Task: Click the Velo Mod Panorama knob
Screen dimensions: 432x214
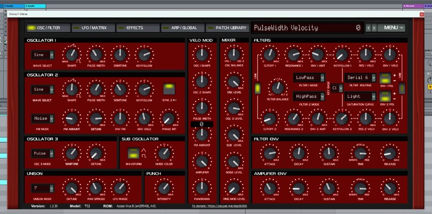Action: tap(202, 188)
